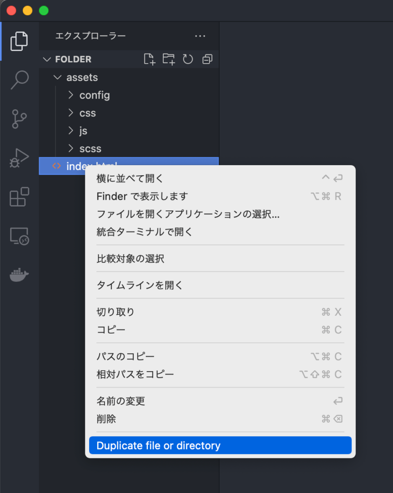Open the Extensions view
The image size is (393, 493).
point(19,197)
